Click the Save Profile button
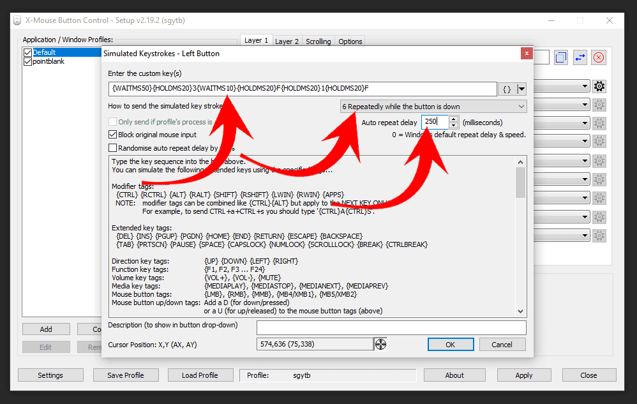Viewport: 637px width, 404px height. click(x=126, y=375)
